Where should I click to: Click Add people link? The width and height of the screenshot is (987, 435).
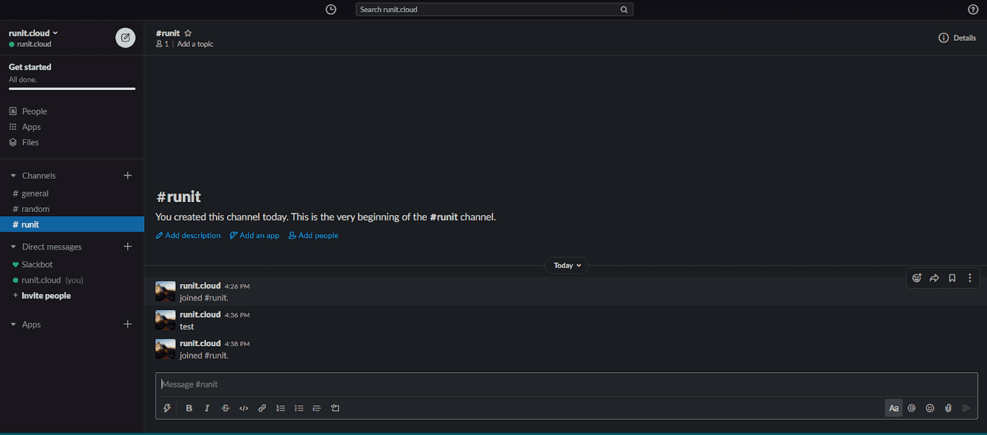[313, 235]
